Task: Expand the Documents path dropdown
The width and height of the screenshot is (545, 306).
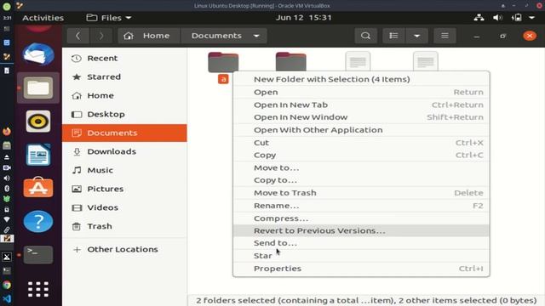Action: pyautogui.click(x=256, y=36)
